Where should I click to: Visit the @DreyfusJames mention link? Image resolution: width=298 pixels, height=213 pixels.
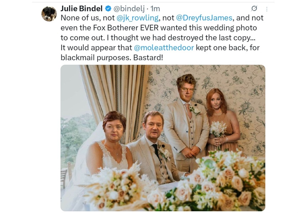coord(204,18)
